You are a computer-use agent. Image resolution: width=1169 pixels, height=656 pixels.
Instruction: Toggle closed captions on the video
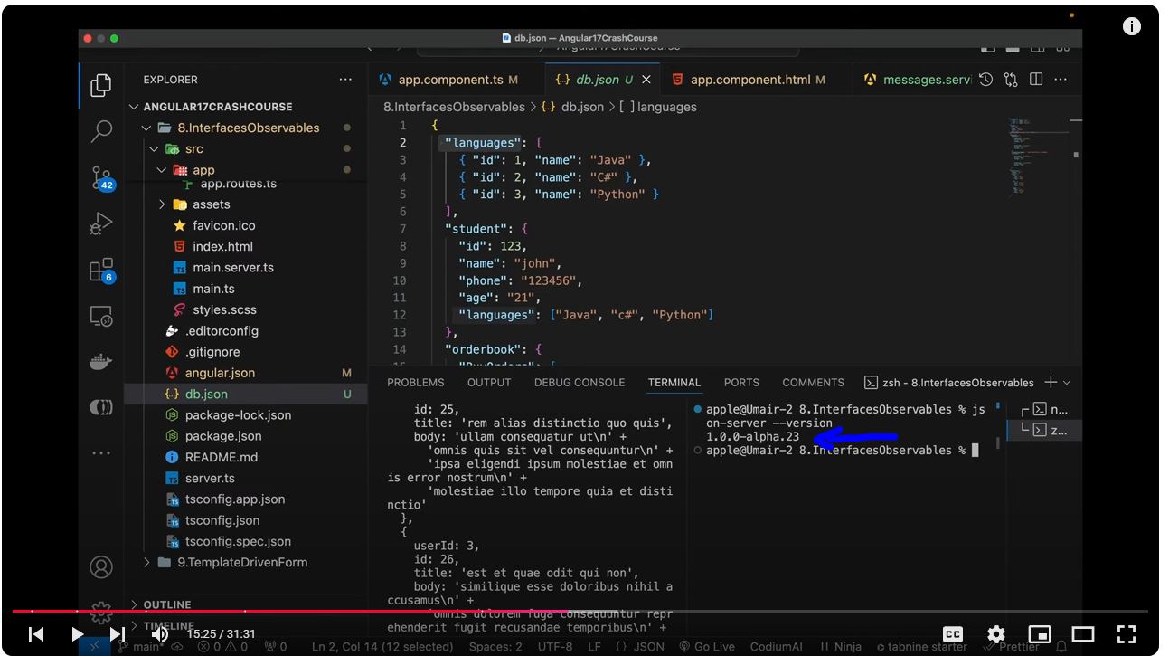952,634
